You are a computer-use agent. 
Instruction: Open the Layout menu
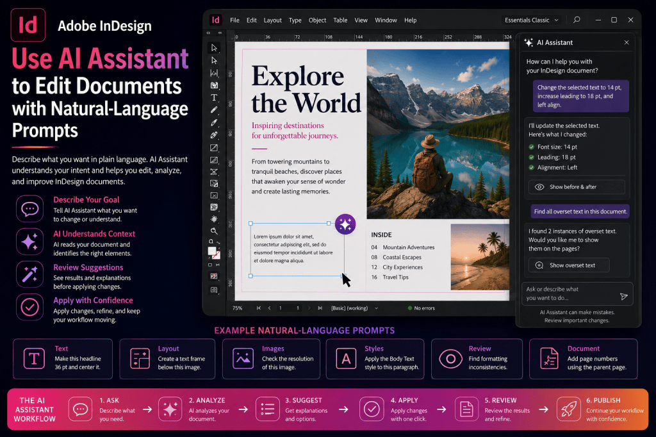tap(272, 20)
